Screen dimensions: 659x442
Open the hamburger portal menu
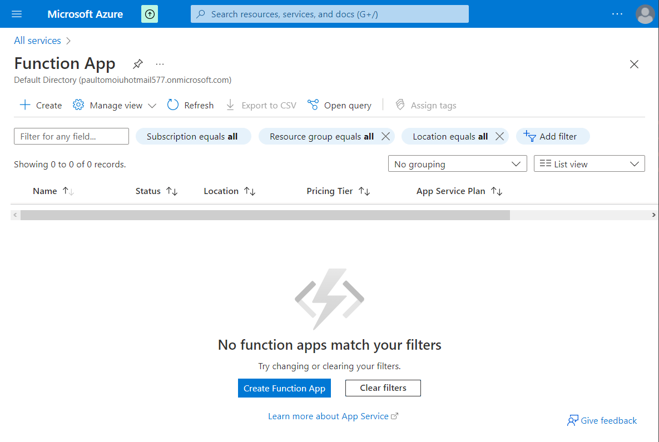17,14
